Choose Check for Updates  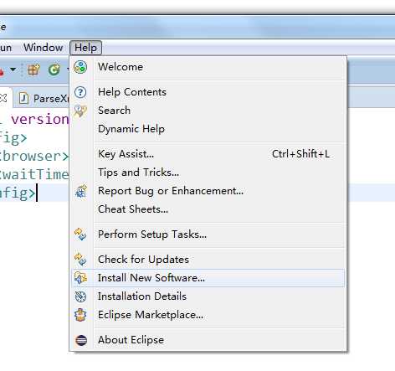pyautogui.click(x=208, y=260)
